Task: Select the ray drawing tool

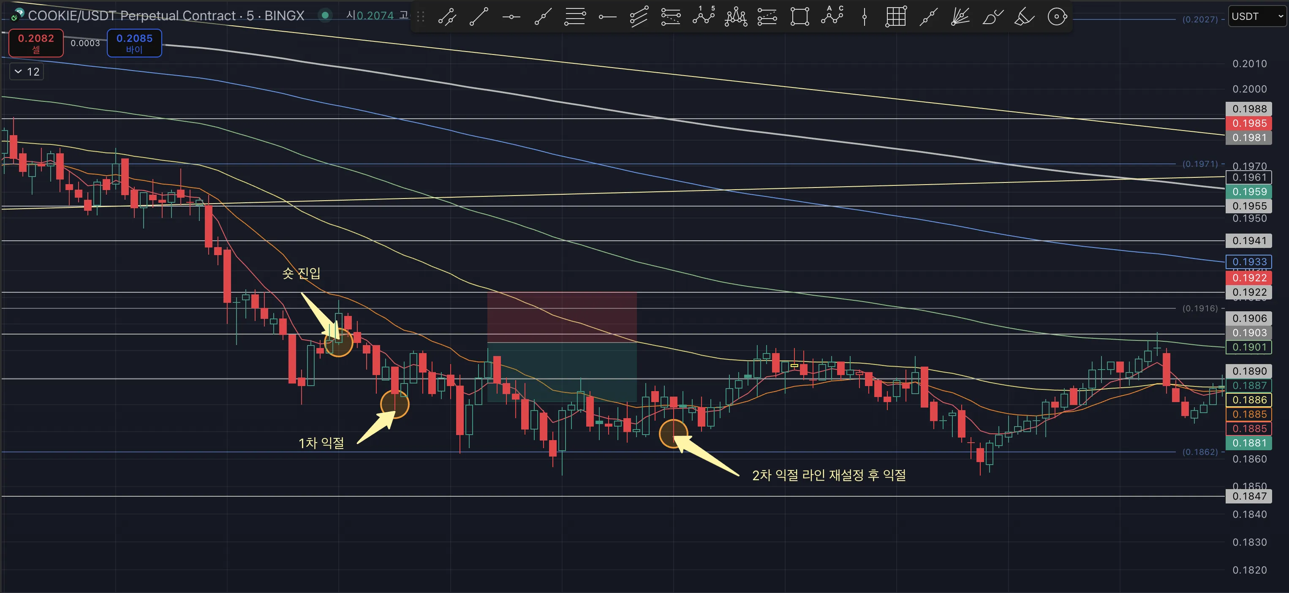Action: coord(543,16)
